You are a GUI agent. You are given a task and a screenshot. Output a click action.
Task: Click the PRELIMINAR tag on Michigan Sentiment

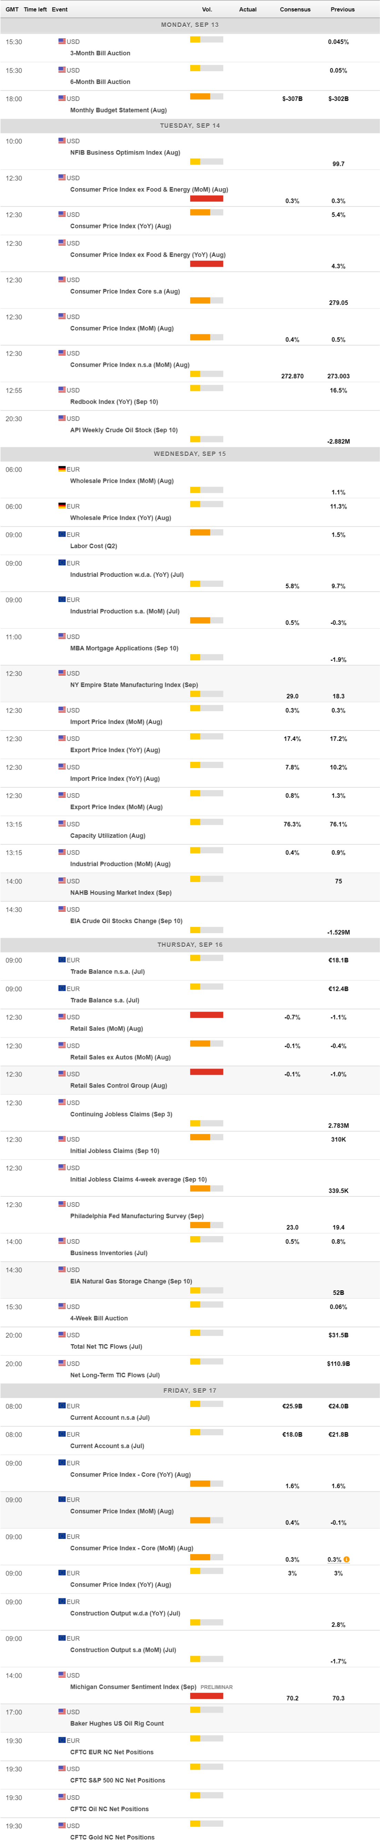[x=216, y=1687]
